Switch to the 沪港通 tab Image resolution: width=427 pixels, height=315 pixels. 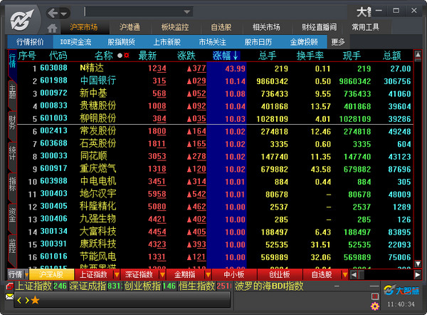click(x=130, y=27)
